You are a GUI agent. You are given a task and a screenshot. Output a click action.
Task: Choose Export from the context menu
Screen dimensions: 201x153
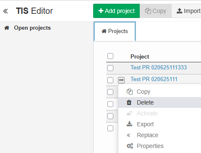[159, 124]
